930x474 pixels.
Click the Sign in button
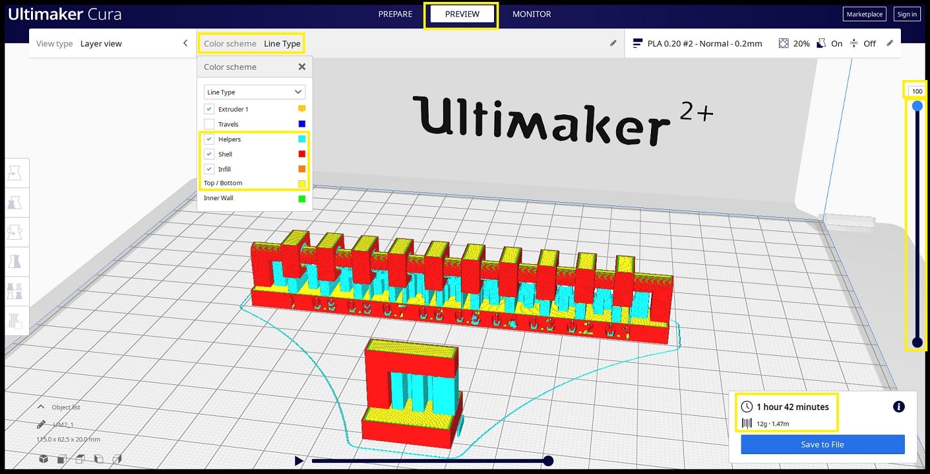[907, 14]
